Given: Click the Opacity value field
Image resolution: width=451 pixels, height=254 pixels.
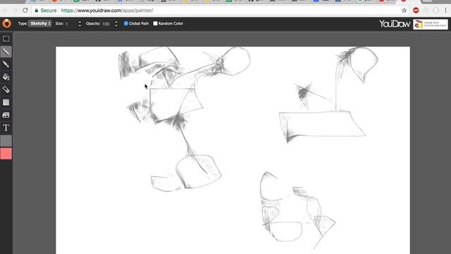Looking at the screenshot, I should pyautogui.click(x=107, y=23).
